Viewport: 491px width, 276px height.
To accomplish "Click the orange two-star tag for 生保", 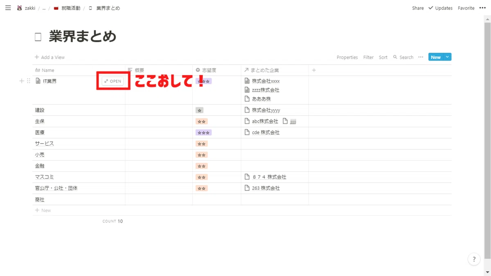I will (201, 121).
